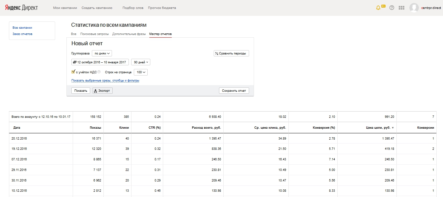Open the rows per page 100 dropdown

(141, 72)
